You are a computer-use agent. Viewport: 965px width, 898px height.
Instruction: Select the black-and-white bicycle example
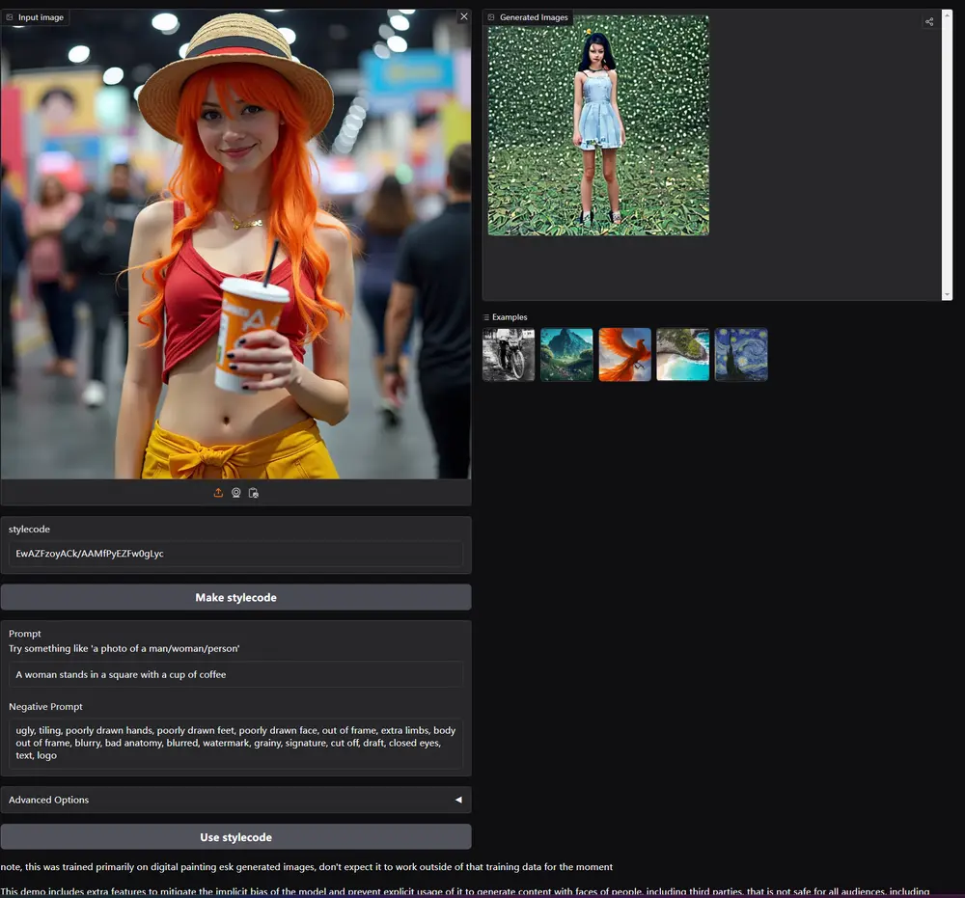[509, 354]
